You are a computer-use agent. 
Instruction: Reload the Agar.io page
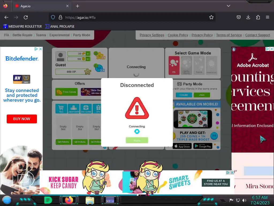[x=26, y=17]
